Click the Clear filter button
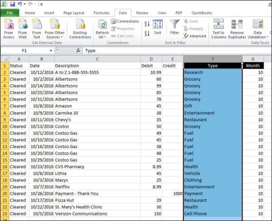Screen dimensions: 272x221 [191, 21]
